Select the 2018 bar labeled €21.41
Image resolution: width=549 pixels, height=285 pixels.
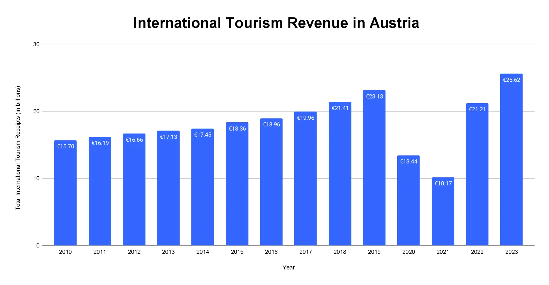coord(340,173)
